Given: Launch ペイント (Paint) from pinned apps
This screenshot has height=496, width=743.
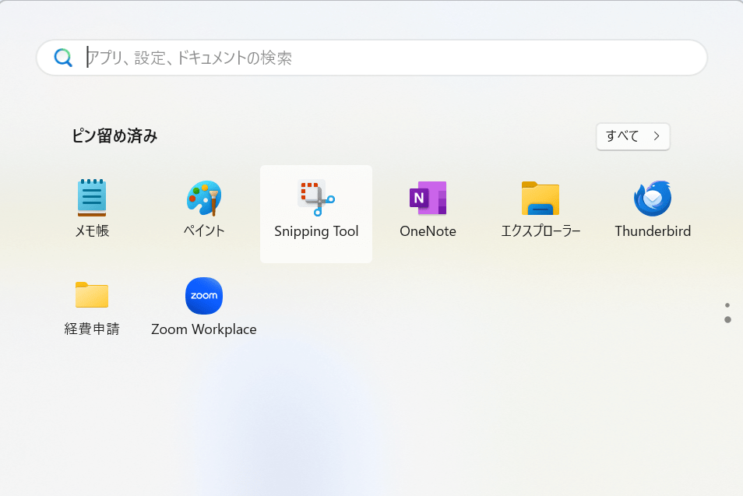Looking at the screenshot, I should click(x=204, y=209).
